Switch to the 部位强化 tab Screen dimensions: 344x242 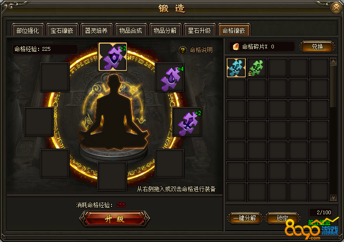28,30
